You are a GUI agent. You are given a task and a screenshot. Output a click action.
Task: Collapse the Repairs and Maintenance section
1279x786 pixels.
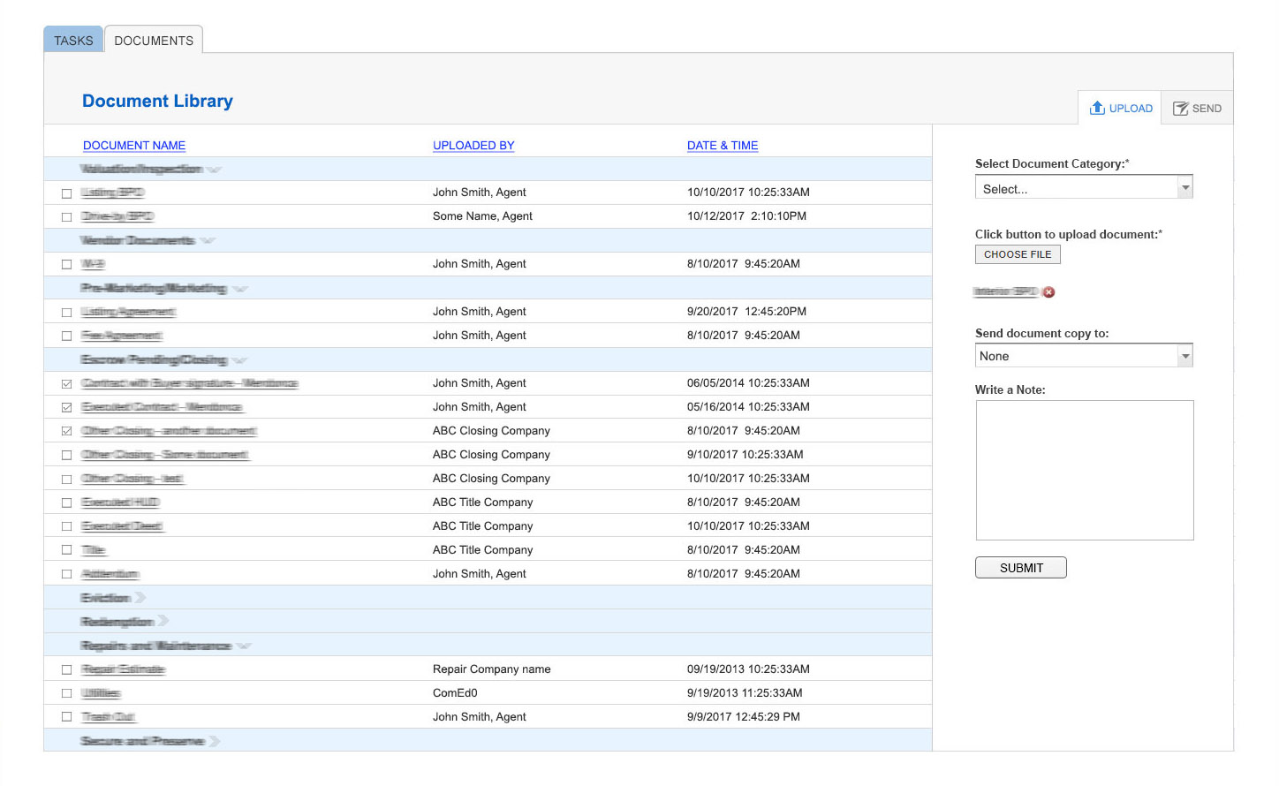point(244,646)
